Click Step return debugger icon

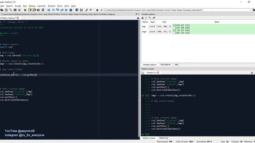pos(62,10)
